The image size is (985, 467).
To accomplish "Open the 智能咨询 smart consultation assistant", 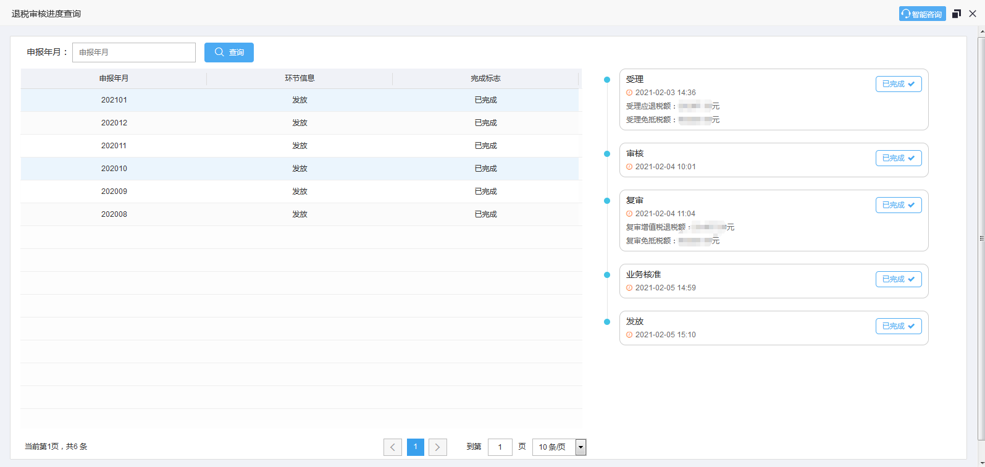I will tap(922, 14).
